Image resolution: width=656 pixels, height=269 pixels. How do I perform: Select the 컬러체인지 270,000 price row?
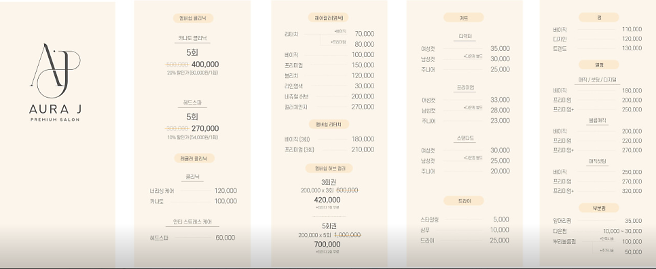329,107
